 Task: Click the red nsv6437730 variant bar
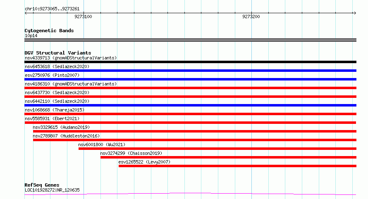[x=190, y=97]
